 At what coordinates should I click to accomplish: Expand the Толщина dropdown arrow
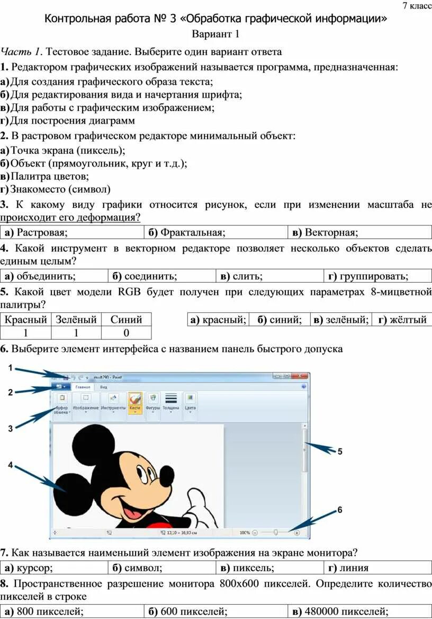[x=170, y=412]
